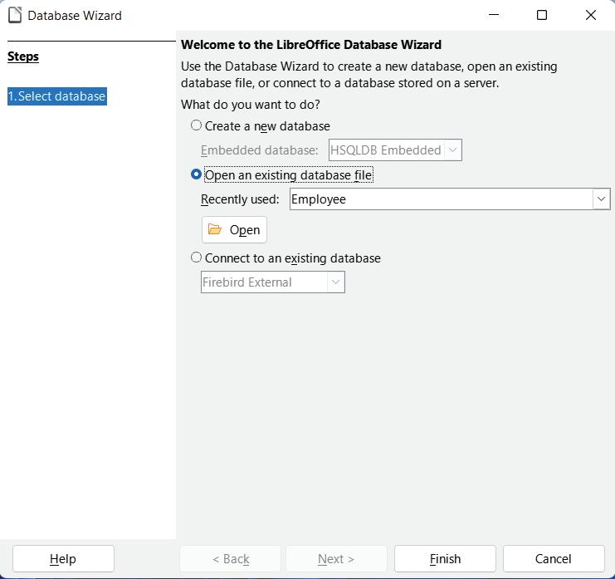Click the document icon in the title bar
615x579 pixels.
pos(15,15)
